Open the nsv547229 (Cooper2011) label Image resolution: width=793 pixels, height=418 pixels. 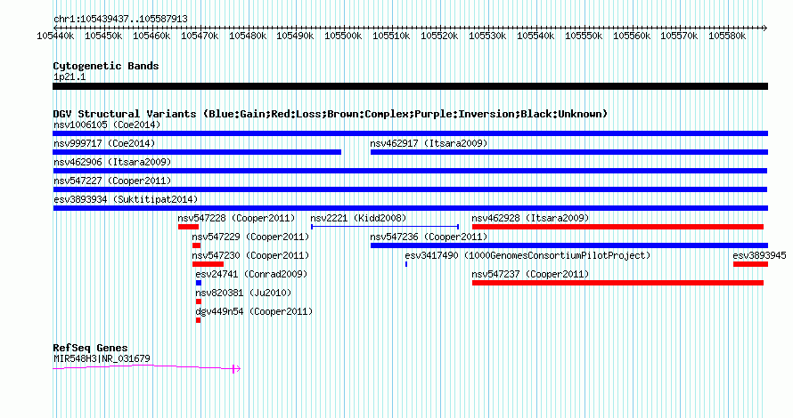click(x=250, y=237)
